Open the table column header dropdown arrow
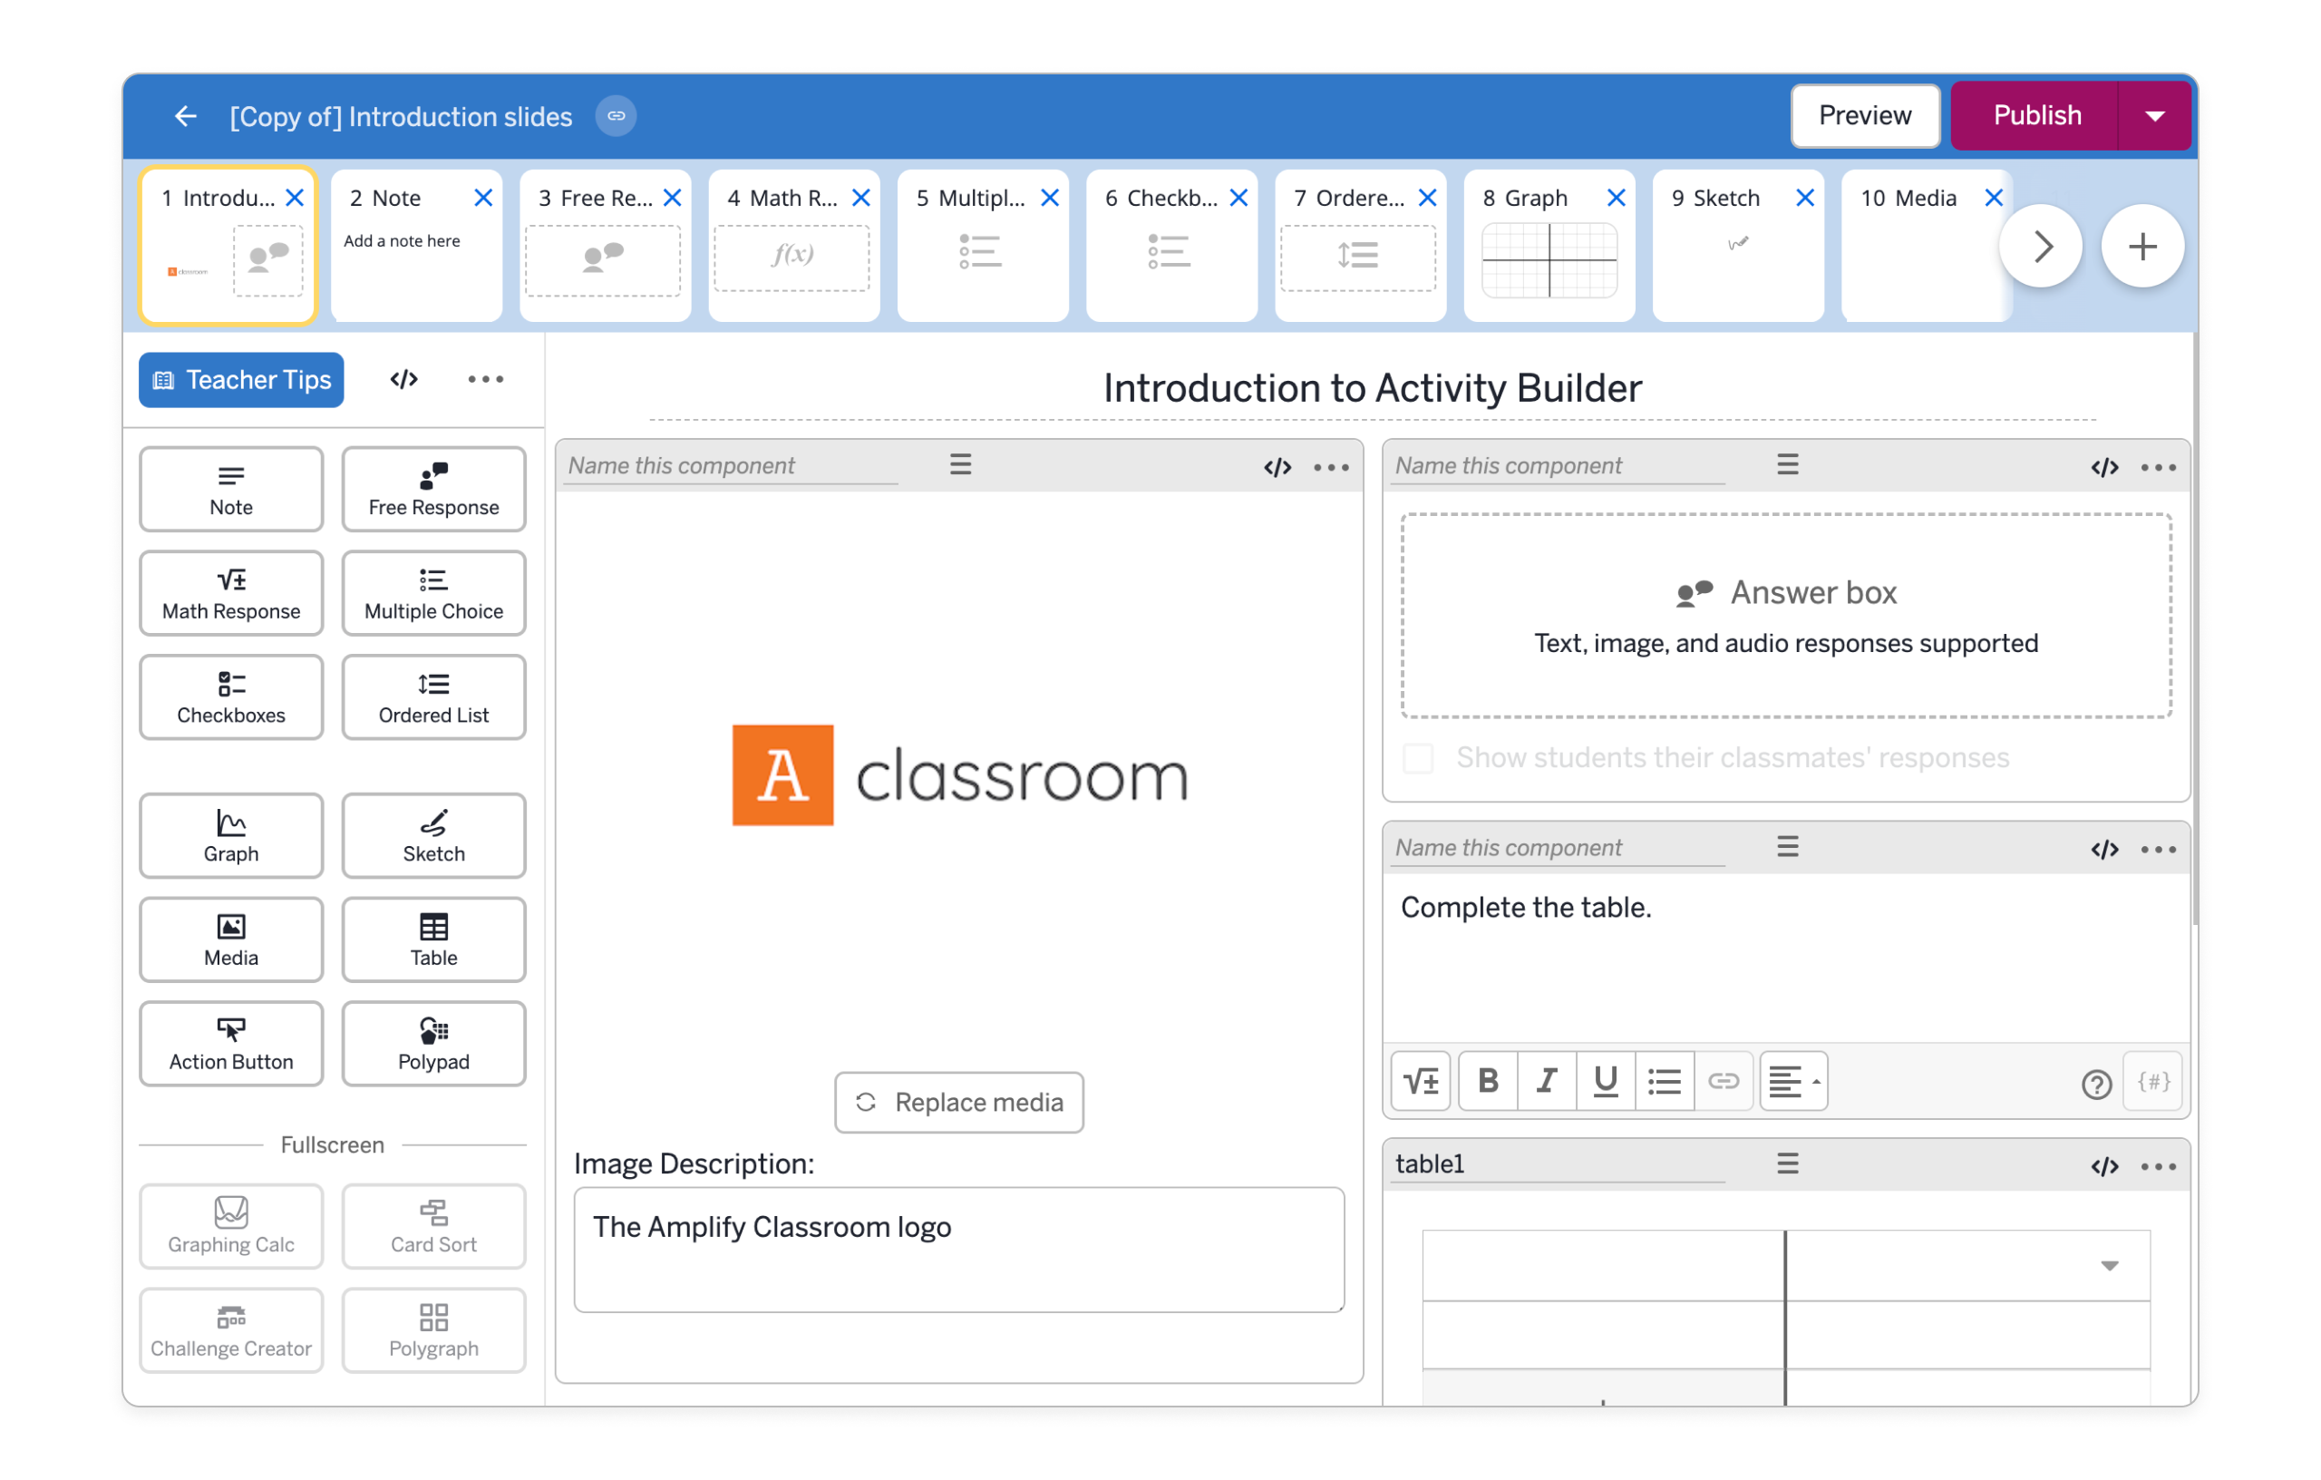The image size is (2321, 1480). (2110, 1266)
